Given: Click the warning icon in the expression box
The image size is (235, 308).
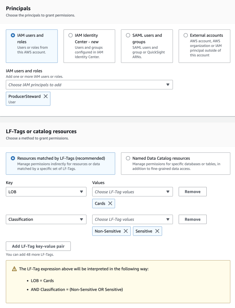Looking at the screenshot, I should tap(14, 269).
